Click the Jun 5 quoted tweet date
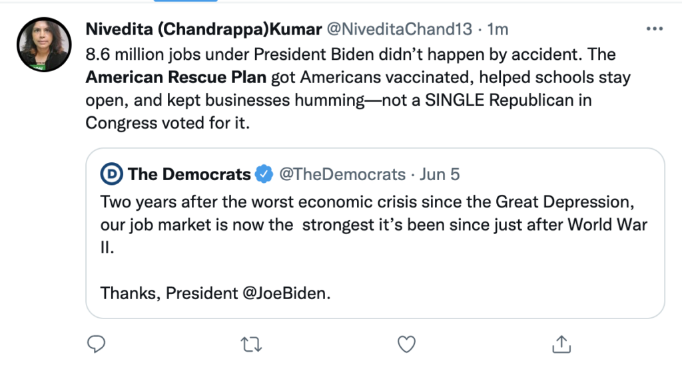 [441, 175]
